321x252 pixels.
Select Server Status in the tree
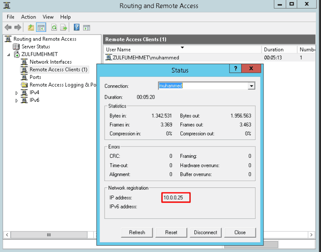tap(36, 47)
